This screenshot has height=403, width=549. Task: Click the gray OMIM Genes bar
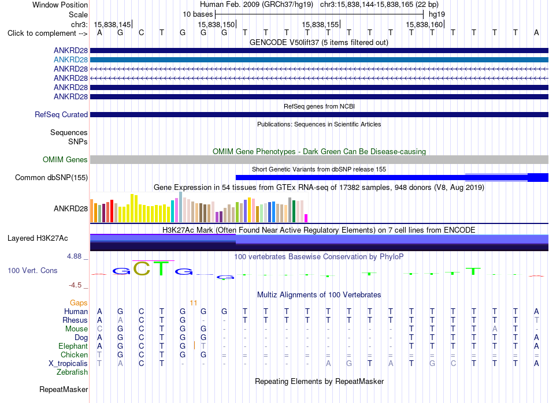pos(319,159)
